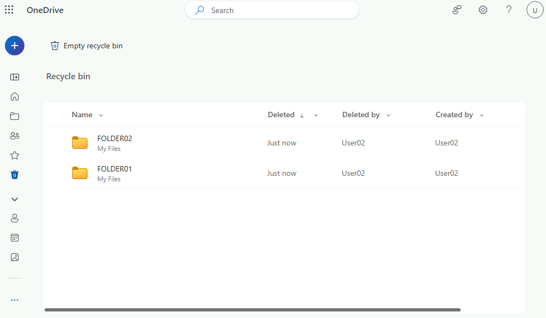Open Favorites star icon in sidebar
Screen dimensions: 546x318
tap(15, 155)
